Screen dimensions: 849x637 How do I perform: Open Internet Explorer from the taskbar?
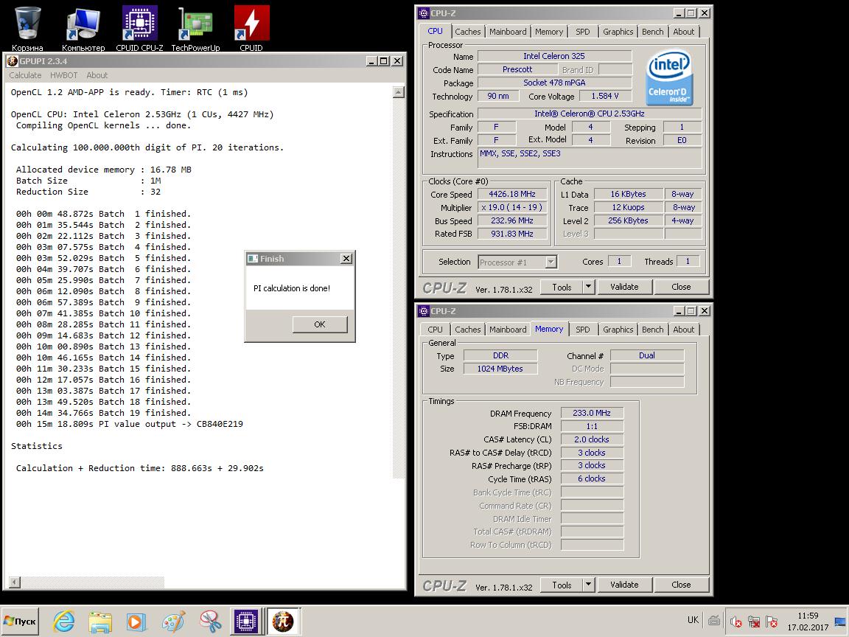pyautogui.click(x=64, y=622)
